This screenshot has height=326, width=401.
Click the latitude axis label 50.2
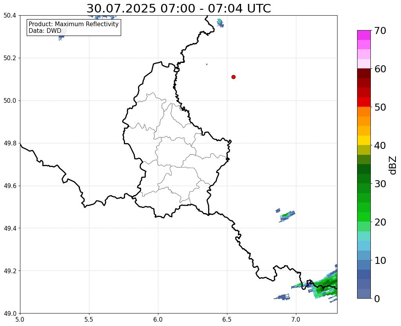[10, 58]
